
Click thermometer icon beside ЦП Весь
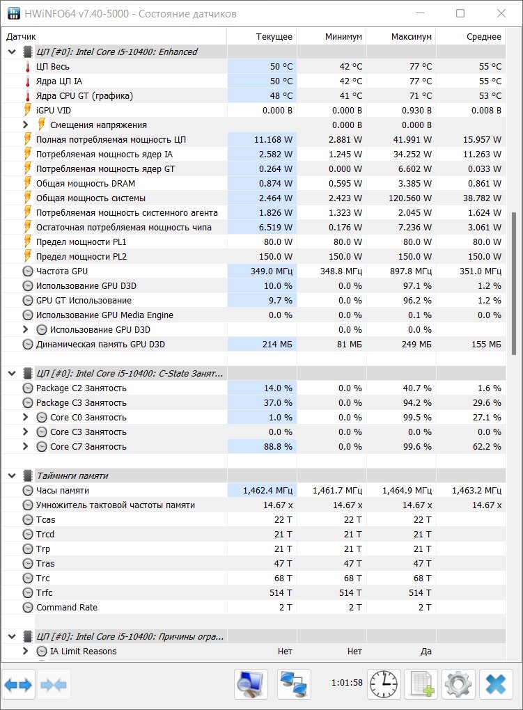28,67
